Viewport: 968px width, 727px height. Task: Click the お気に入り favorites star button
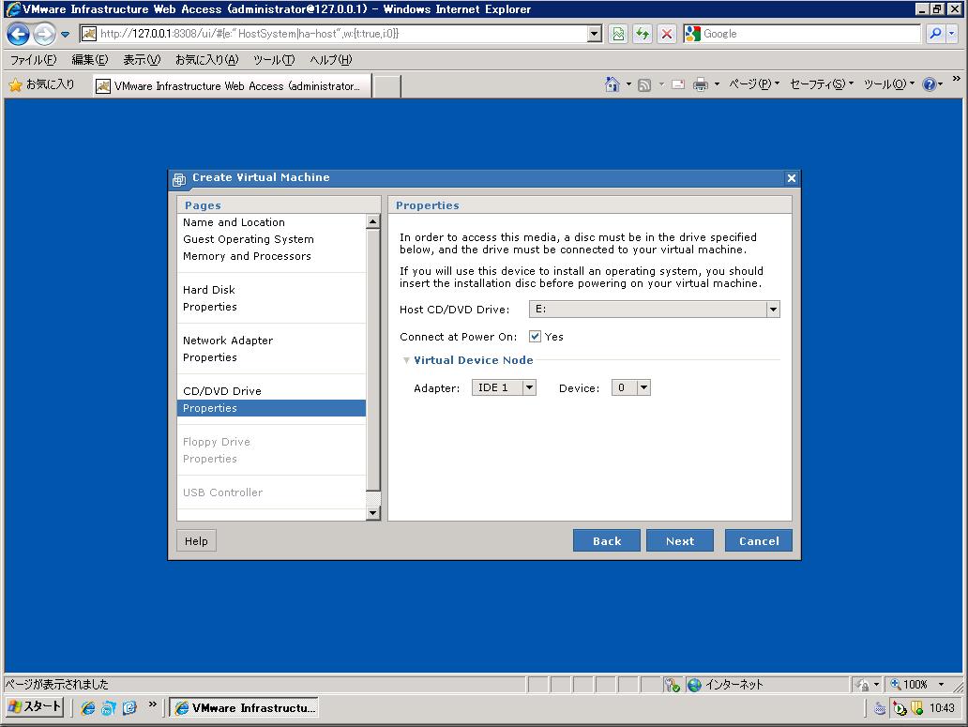point(42,84)
